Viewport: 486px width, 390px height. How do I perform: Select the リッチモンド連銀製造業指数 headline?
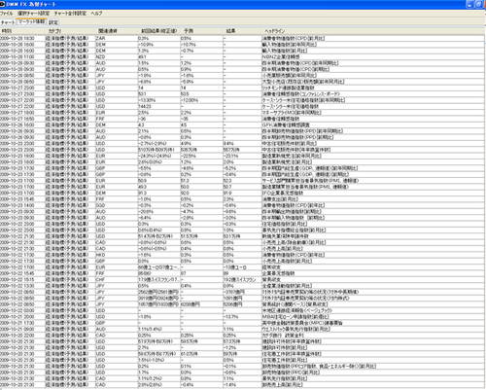click(288, 88)
